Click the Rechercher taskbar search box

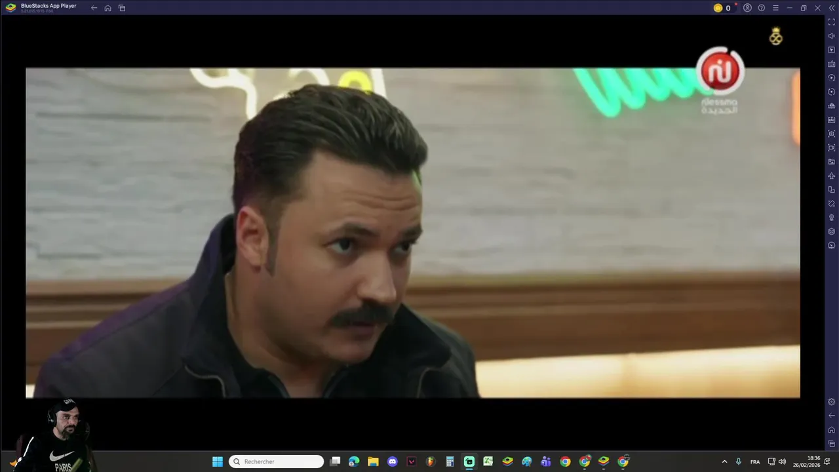(x=277, y=462)
